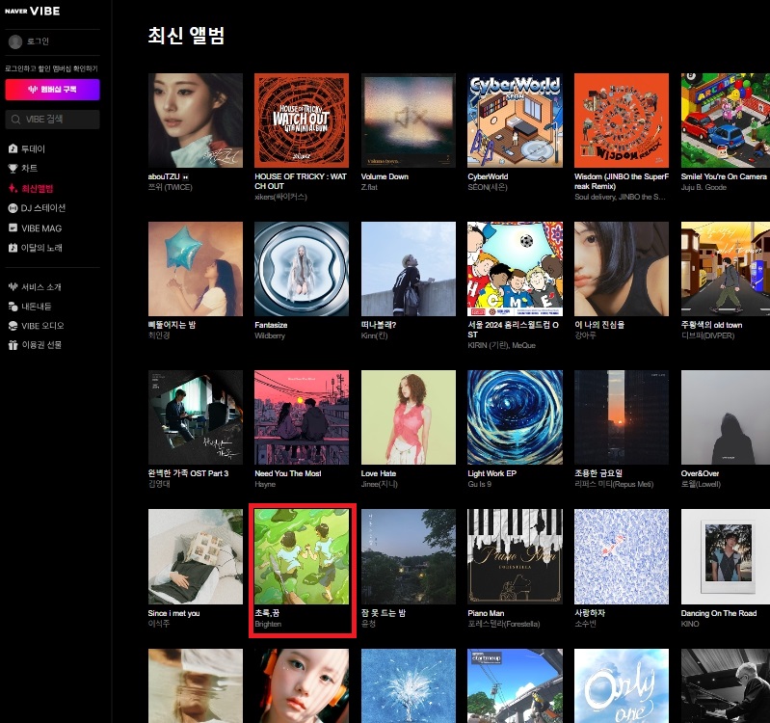770x723 pixels.
Task: Click artist name SEON(세온)
Action: [487, 187]
